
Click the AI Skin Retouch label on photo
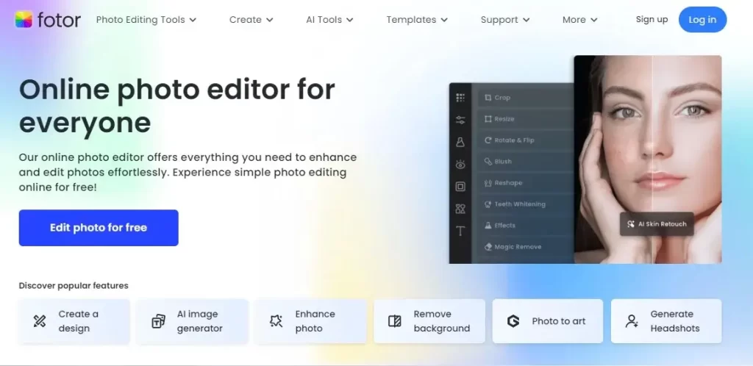click(656, 223)
